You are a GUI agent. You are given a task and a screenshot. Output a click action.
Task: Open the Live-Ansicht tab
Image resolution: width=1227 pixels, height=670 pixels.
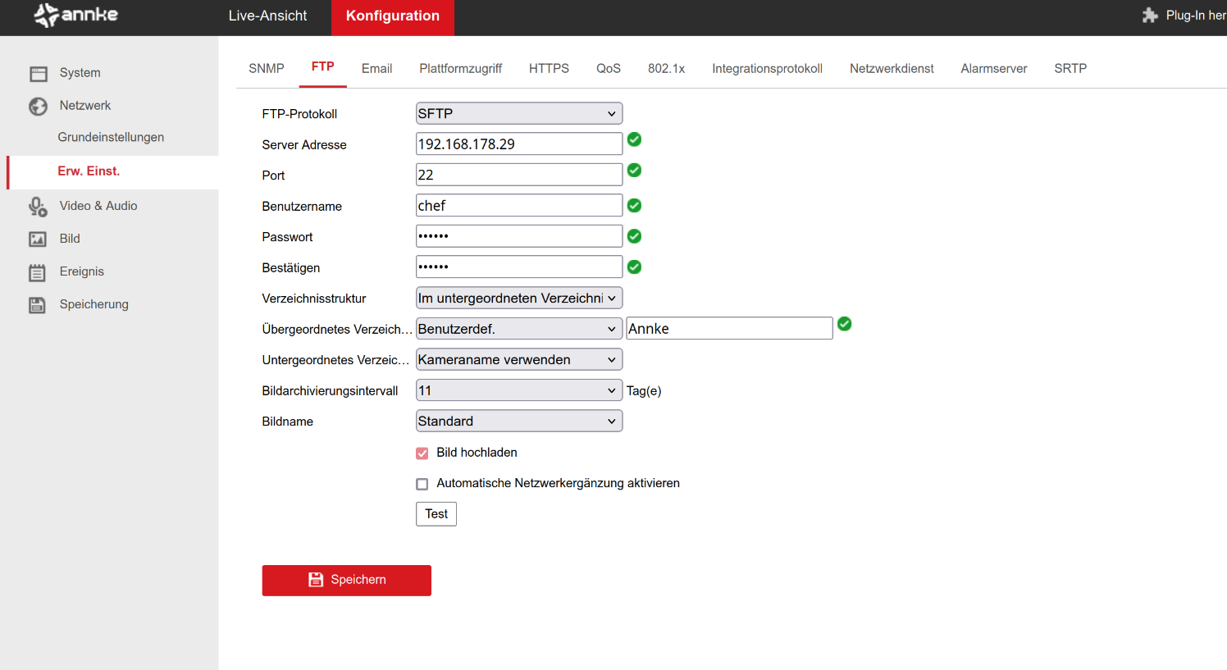click(x=267, y=16)
